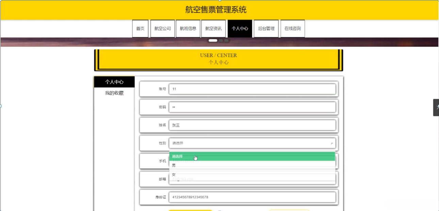Open 后台管理 navigation tab
Screen dimensions: 439x211
266,29
